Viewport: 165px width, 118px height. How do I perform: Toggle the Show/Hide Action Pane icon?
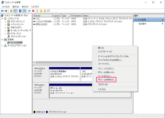[x=24, y=11]
